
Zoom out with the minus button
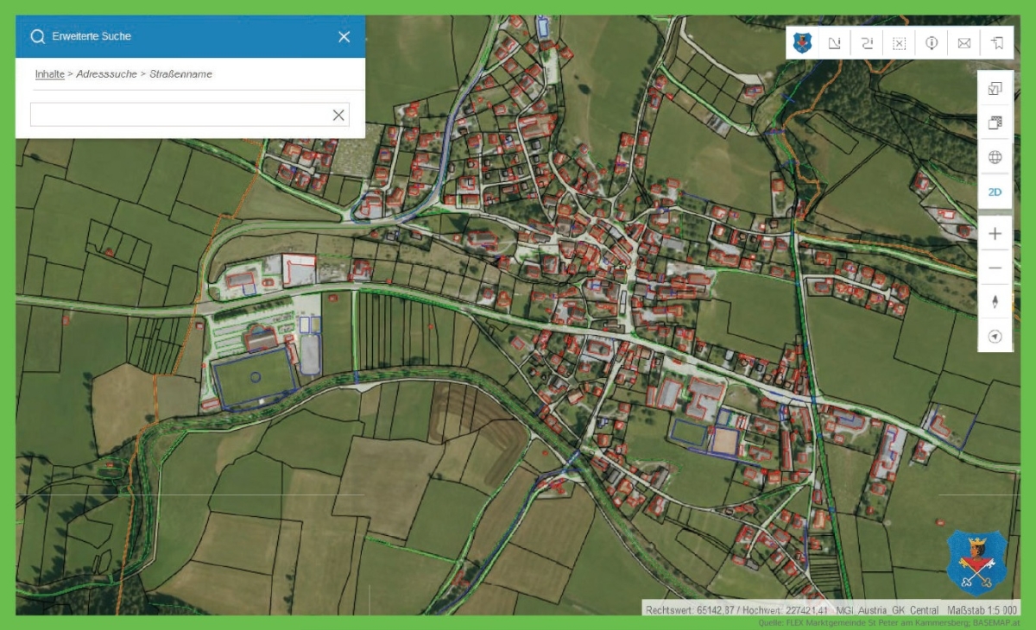tap(995, 268)
